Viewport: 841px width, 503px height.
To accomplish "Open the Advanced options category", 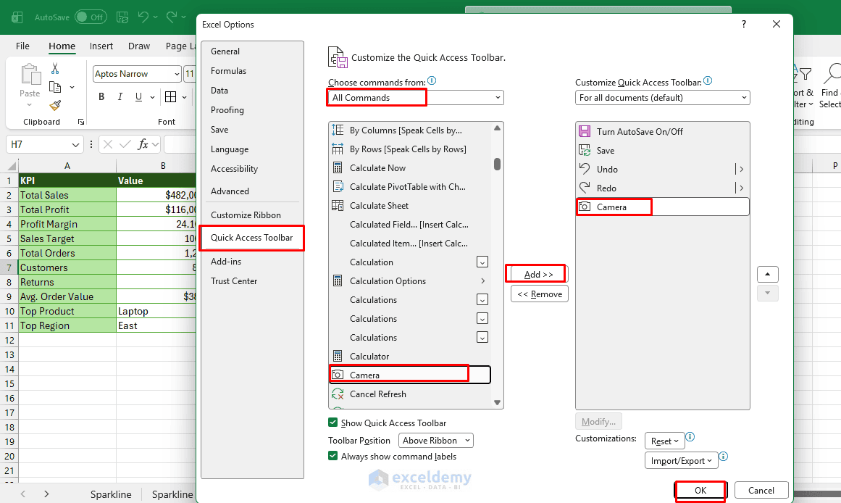I will click(252, 191).
